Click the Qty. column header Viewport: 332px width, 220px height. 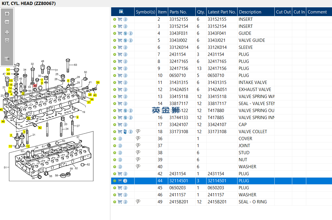point(201,12)
